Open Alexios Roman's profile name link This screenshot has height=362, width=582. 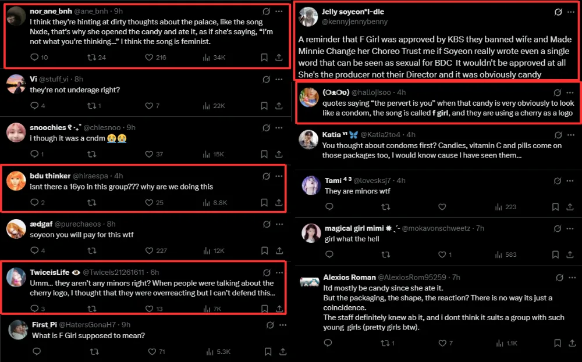pyautogui.click(x=350, y=277)
